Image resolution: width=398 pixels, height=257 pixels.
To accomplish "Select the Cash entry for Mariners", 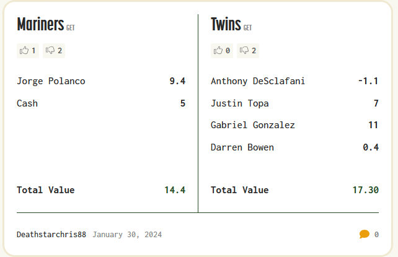I will (x=27, y=103).
